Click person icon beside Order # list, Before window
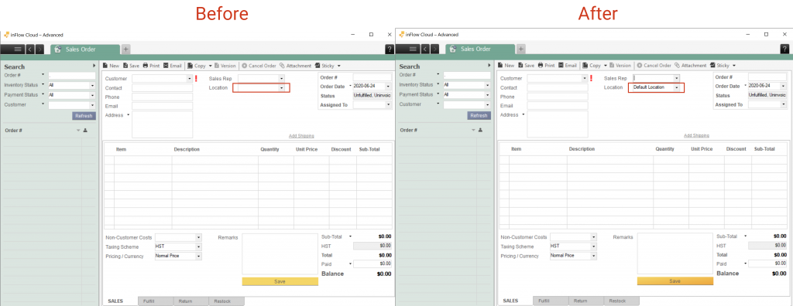Screen dimensions: 793x306 pyautogui.click(x=85, y=131)
